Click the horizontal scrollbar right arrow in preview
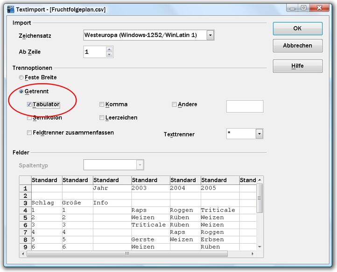 click(253, 254)
